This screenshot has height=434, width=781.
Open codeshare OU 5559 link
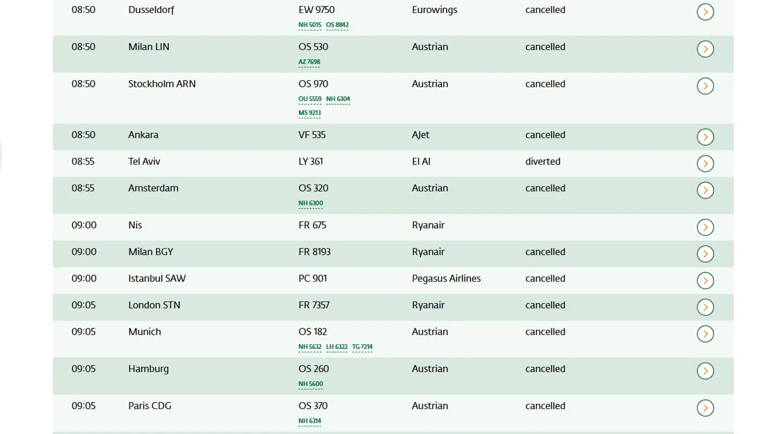pos(310,99)
